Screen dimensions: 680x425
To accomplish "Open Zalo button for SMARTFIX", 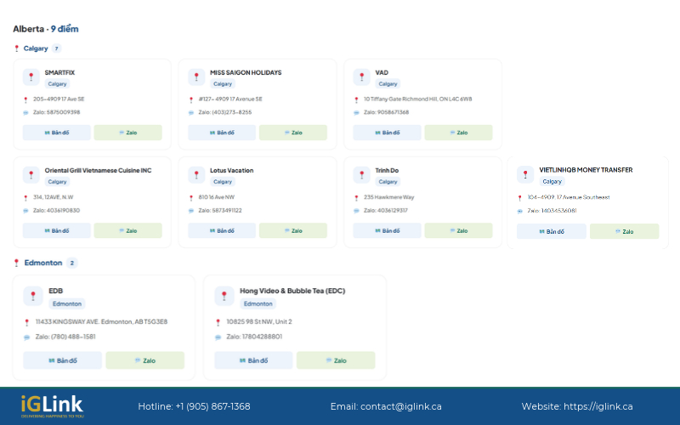I will coord(128,133).
